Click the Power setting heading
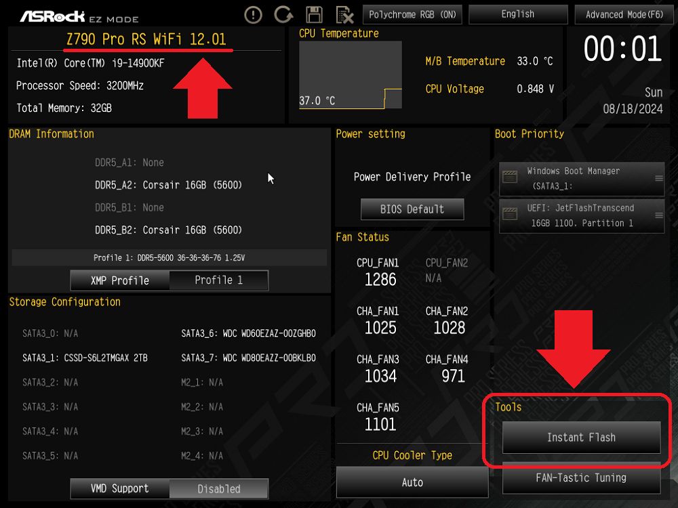Image resolution: width=678 pixels, height=508 pixels. [x=371, y=134]
